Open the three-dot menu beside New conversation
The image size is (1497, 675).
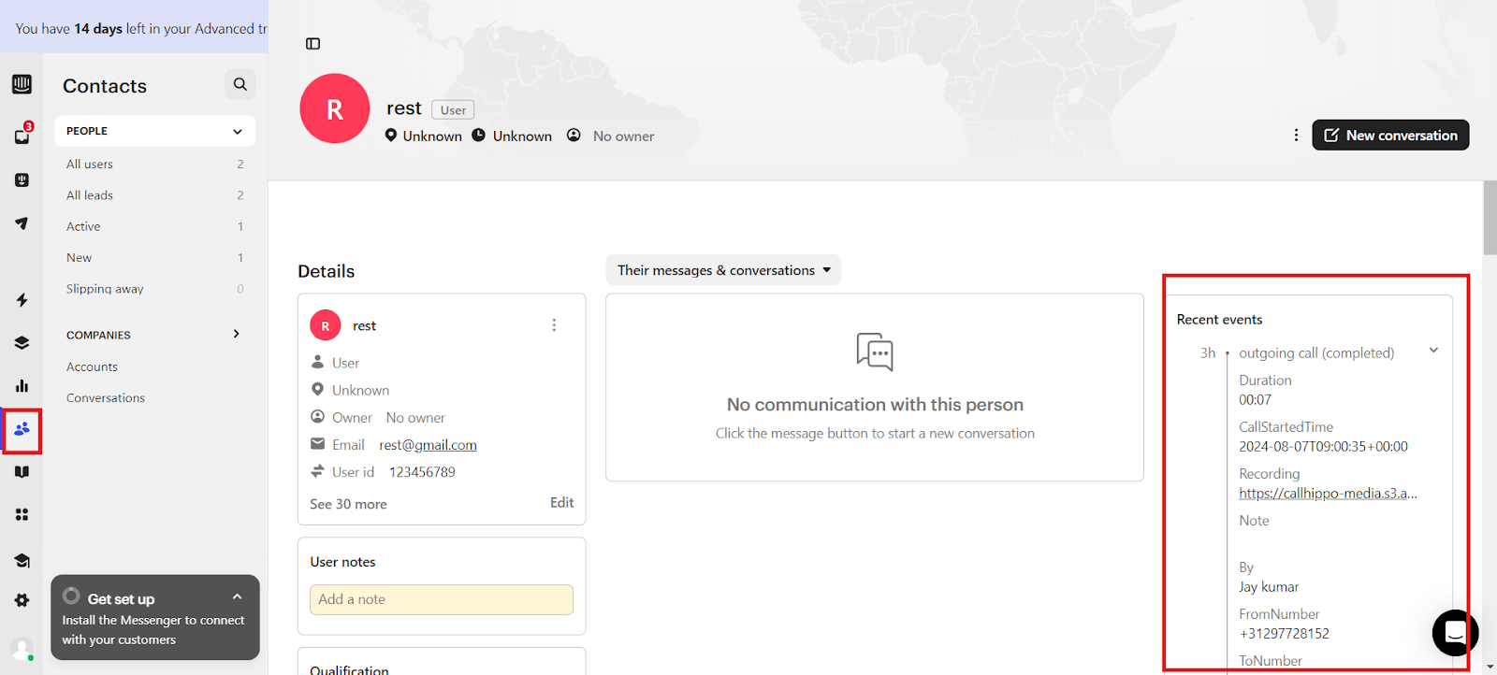pyautogui.click(x=1296, y=135)
